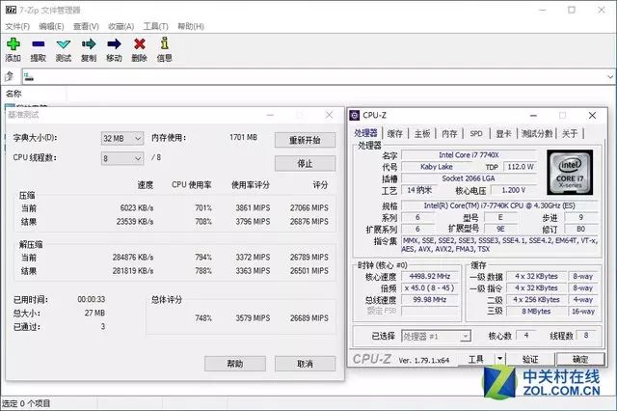The height and width of the screenshot is (411, 617).
Task: Switch to CPU-Z 内存 tab
Action: tap(449, 133)
